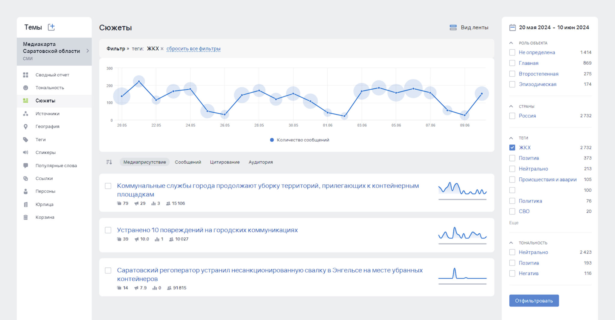Collapse the Тональность filter section
This screenshot has height=320, width=615.
point(511,243)
